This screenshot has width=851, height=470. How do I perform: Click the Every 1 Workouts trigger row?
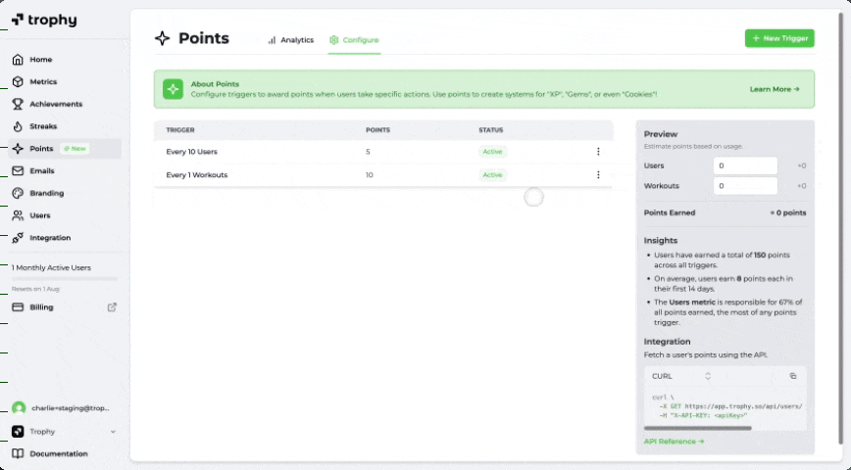point(383,175)
